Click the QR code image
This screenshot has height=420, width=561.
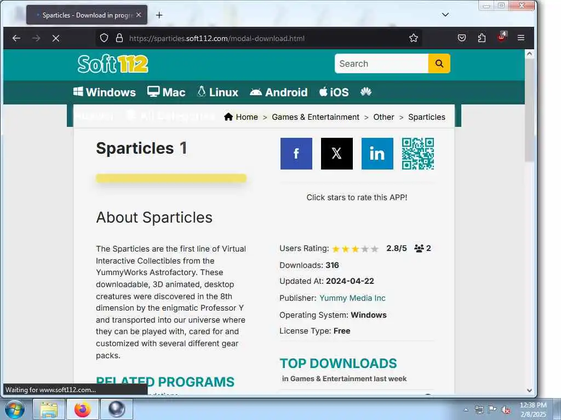click(x=418, y=154)
